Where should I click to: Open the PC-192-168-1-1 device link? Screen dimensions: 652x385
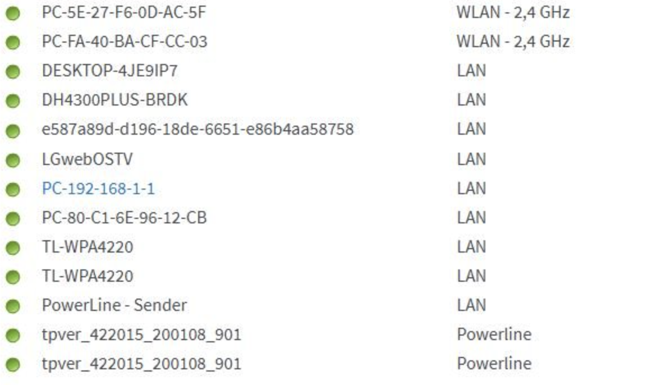[98, 189]
